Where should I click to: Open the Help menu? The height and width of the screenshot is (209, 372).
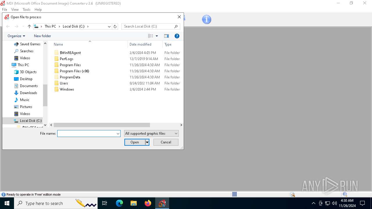(x=38, y=10)
